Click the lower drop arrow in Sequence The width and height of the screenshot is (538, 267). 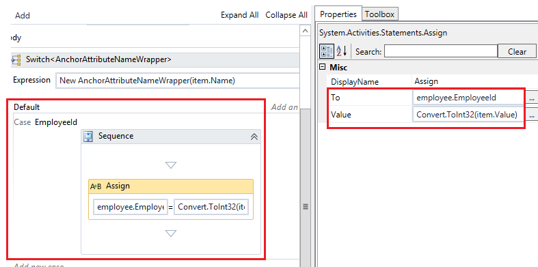pos(171,234)
